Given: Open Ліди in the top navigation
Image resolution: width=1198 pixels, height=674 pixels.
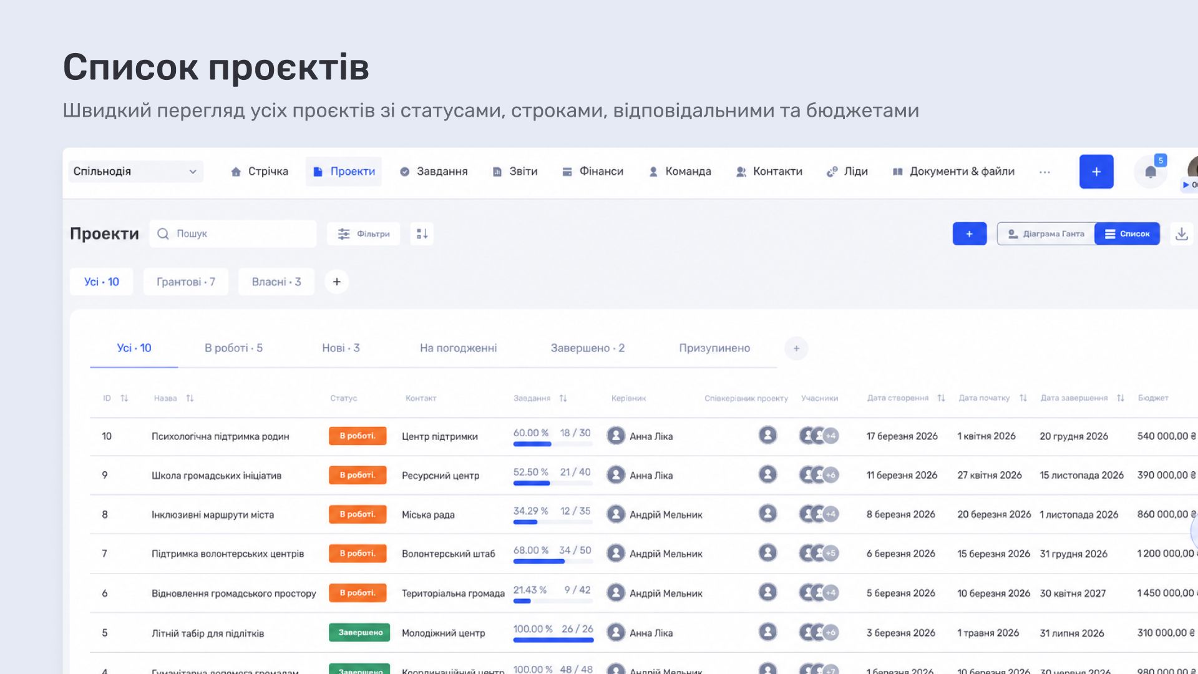Looking at the screenshot, I should (847, 172).
